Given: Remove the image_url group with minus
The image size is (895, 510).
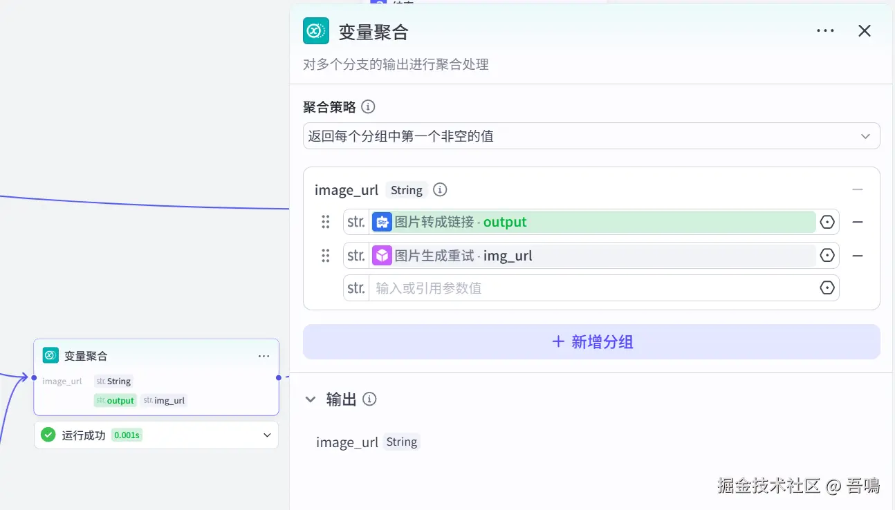Looking at the screenshot, I should pos(858,189).
